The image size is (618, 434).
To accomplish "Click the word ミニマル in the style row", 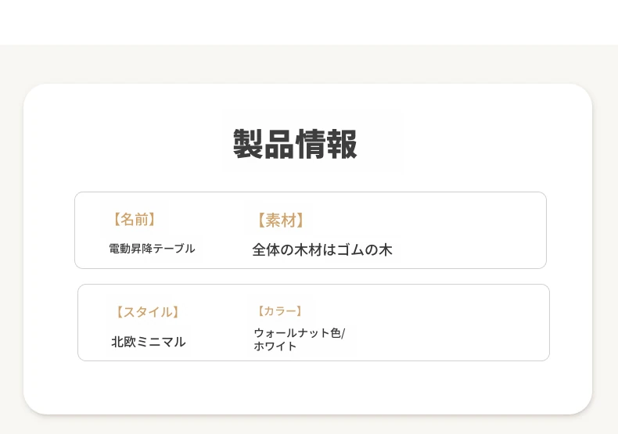I will pos(161,342).
